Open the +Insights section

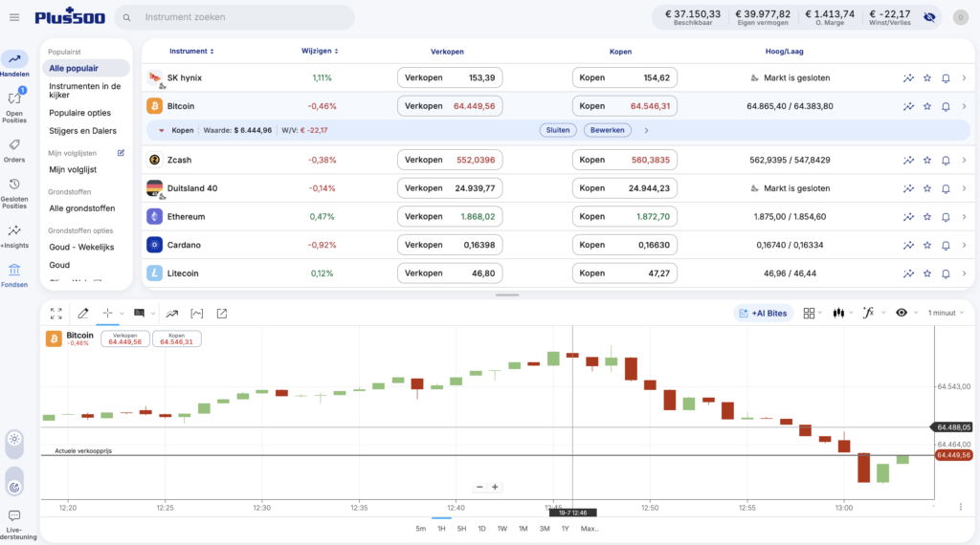[x=14, y=236]
